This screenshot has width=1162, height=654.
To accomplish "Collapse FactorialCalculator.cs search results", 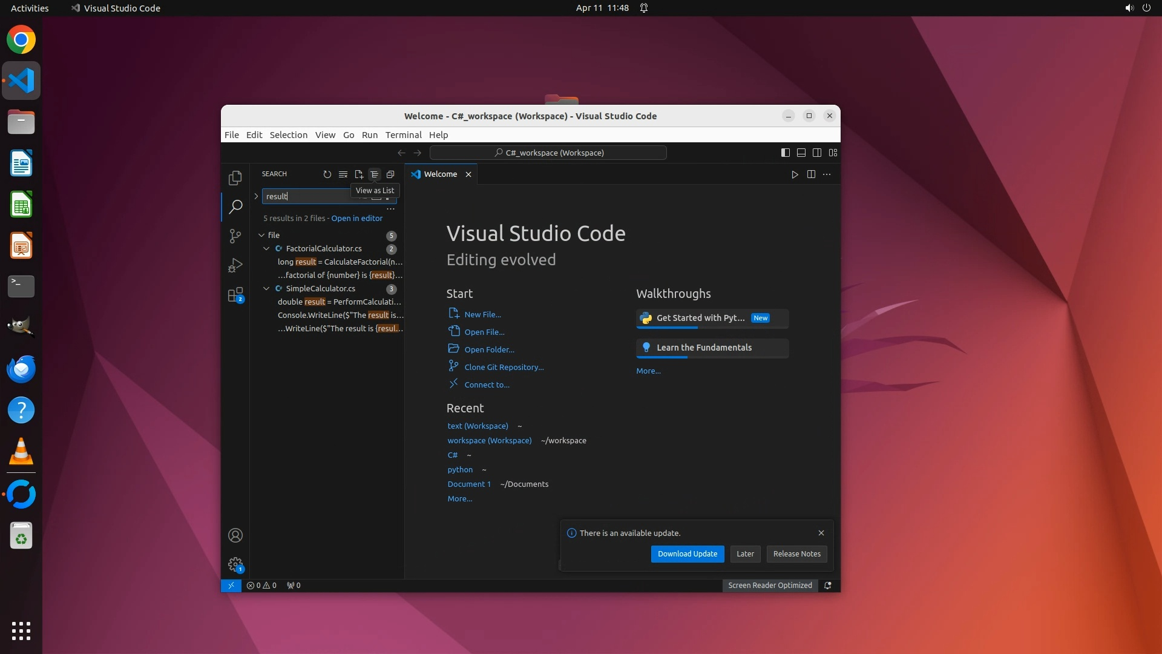I will tap(266, 249).
